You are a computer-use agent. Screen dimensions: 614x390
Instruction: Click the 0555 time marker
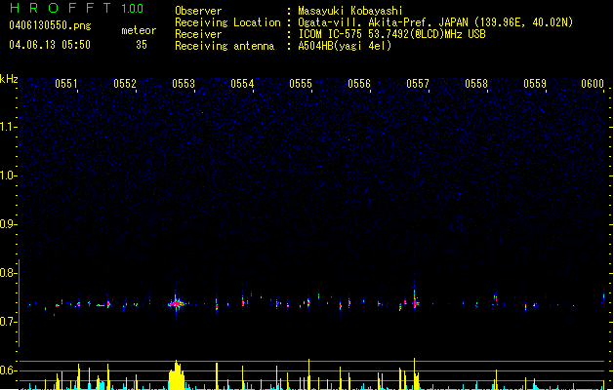click(x=301, y=84)
